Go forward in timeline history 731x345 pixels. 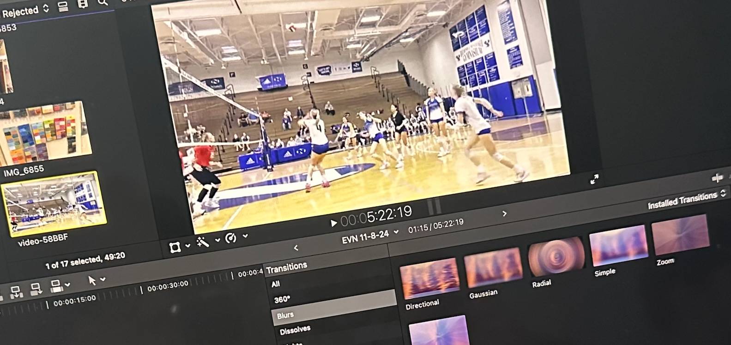[505, 213]
